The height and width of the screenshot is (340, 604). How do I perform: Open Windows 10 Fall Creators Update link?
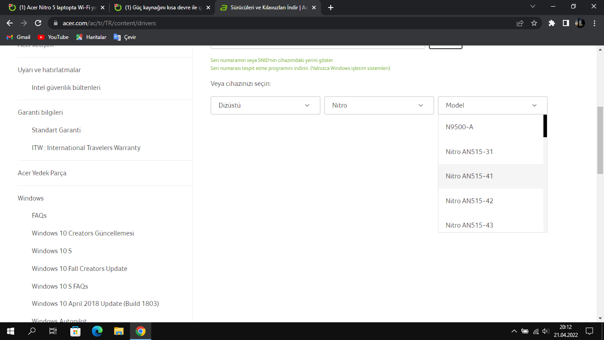click(x=79, y=269)
